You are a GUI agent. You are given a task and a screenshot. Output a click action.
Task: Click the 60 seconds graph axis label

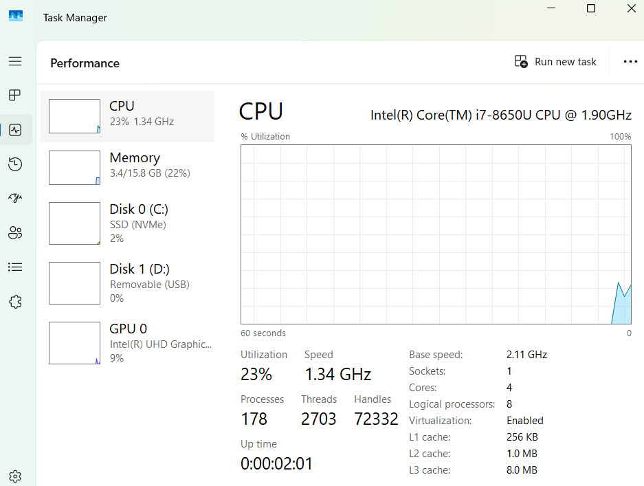(x=263, y=333)
